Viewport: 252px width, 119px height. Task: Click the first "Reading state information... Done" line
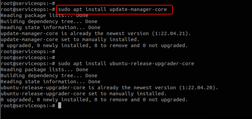coord(50,28)
